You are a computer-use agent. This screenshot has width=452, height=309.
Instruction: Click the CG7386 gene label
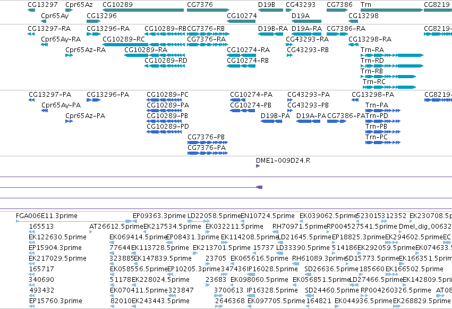click(x=339, y=5)
